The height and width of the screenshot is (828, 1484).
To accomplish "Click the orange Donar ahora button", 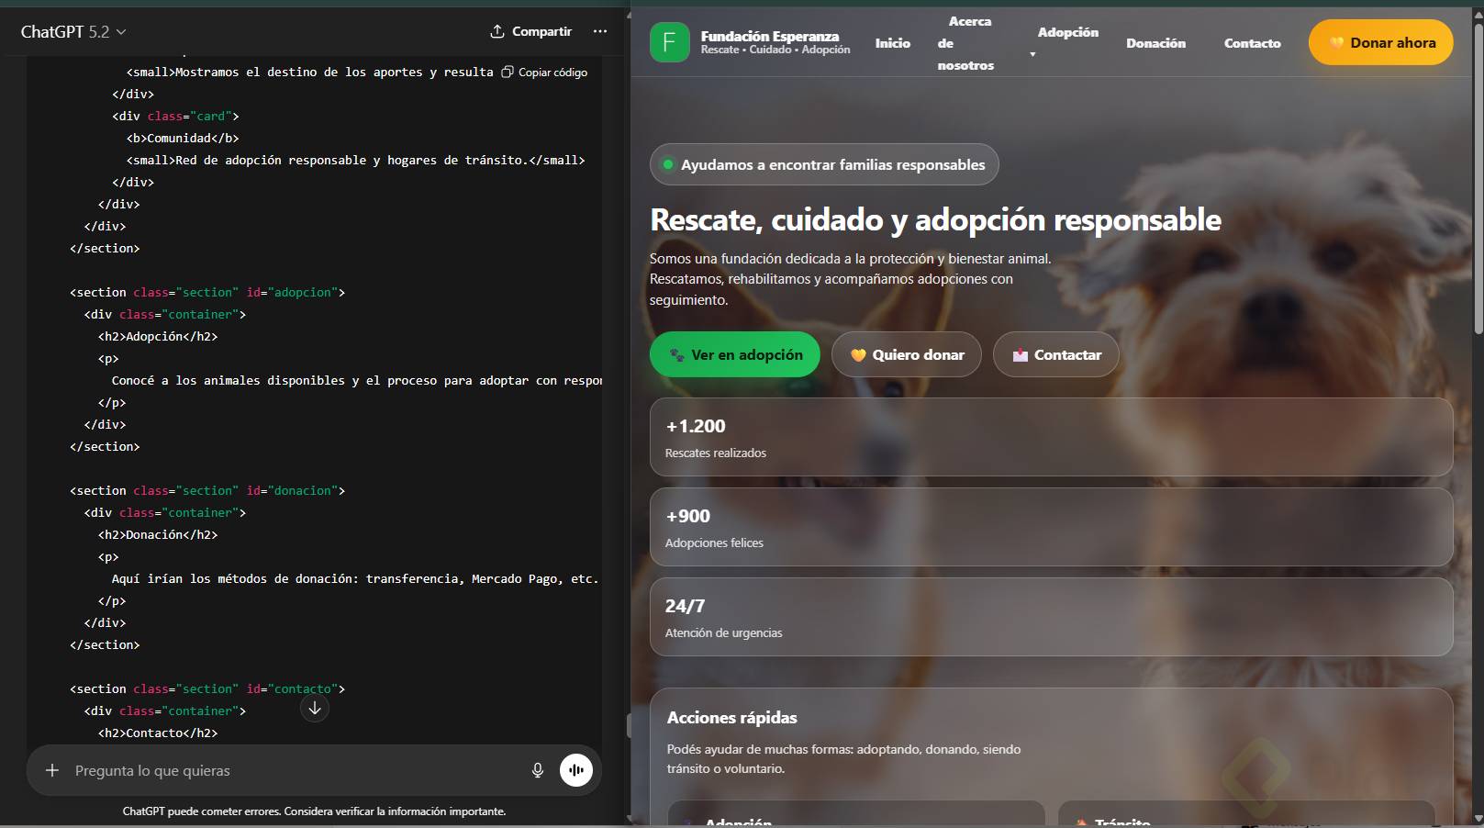I will pos(1380,42).
